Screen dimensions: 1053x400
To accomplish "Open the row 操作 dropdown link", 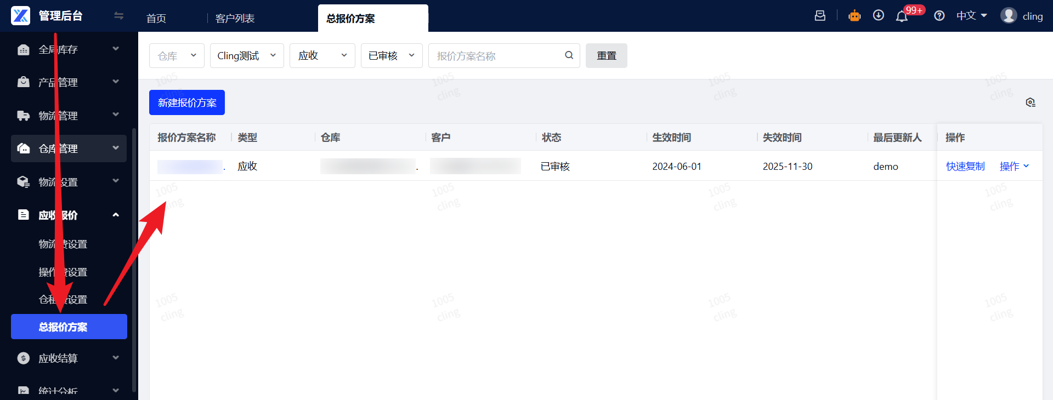I will pyautogui.click(x=1014, y=166).
